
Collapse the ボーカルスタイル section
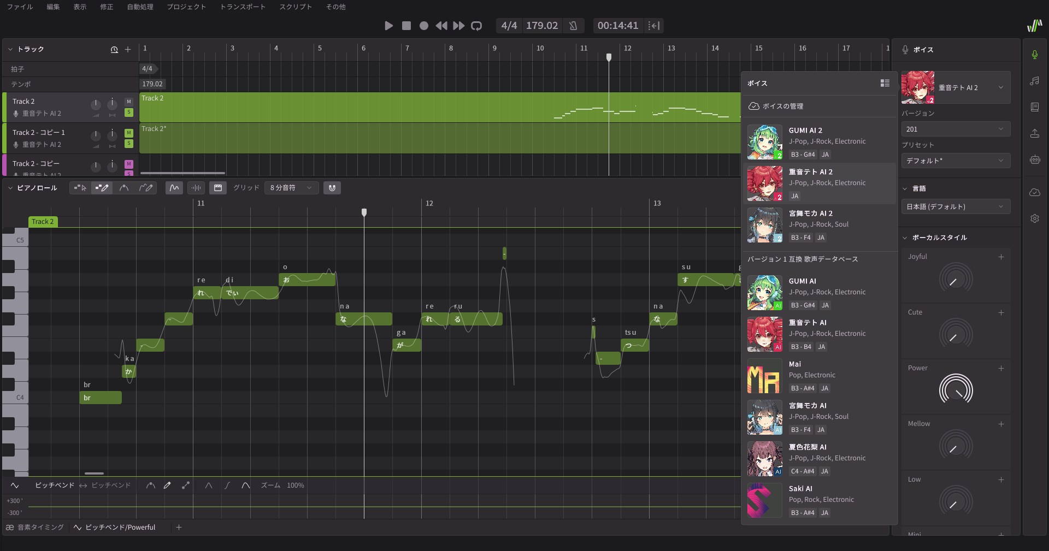pyautogui.click(x=905, y=238)
